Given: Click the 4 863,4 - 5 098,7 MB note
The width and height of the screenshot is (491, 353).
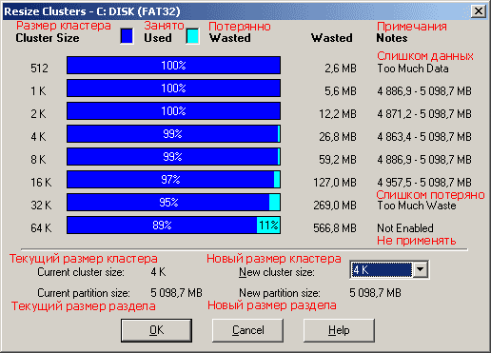Looking at the screenshot, I should tap(424, 137).
